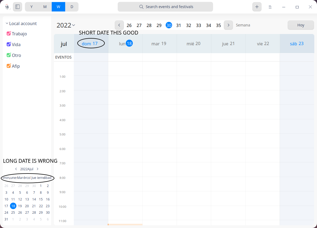317x228 pixels.
Task: Show next month in mini calendar
Action: coord(38,169)
